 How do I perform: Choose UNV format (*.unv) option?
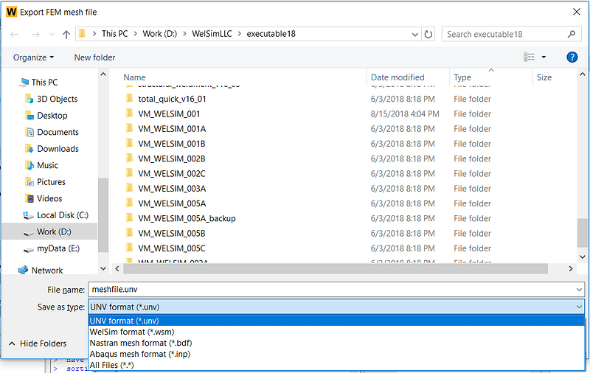click(336, 321)
